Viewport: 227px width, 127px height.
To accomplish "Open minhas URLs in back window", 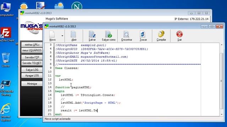I will point(32,45).
